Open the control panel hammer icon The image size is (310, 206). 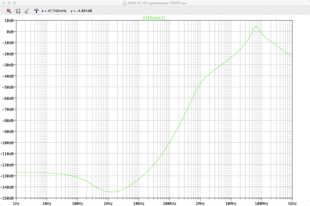coord(36,11)
